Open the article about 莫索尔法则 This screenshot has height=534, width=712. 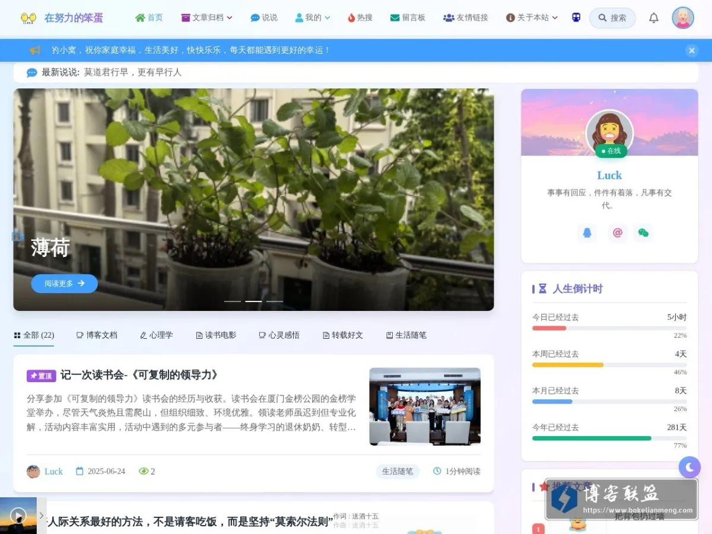[x=189, y=522]
